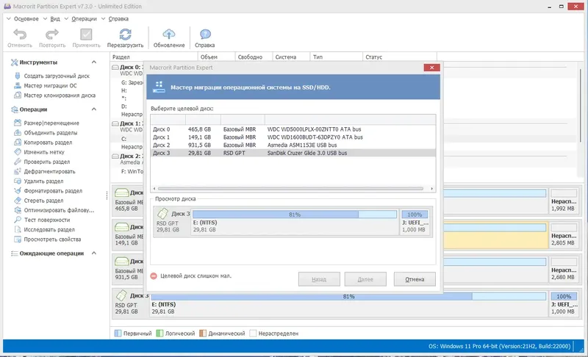This screenshot has width=588, height=357.
Task: Click the Логический legend swatch
Action: click(159, 333)
